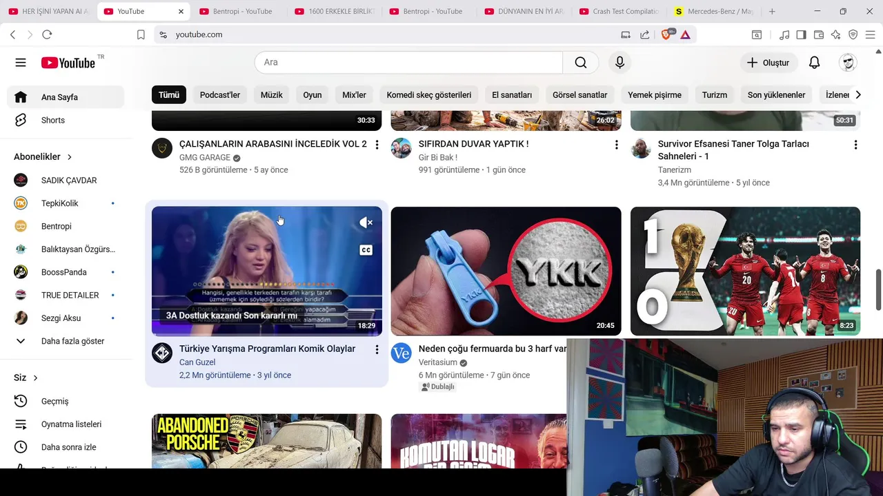
Task: Expand Abonelikler section chevron
Action: tap(70, 157)
